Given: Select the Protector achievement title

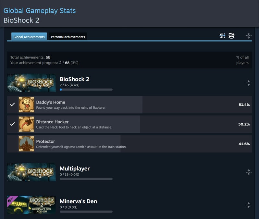Looking at the screenshot, I should coord(45,141).
